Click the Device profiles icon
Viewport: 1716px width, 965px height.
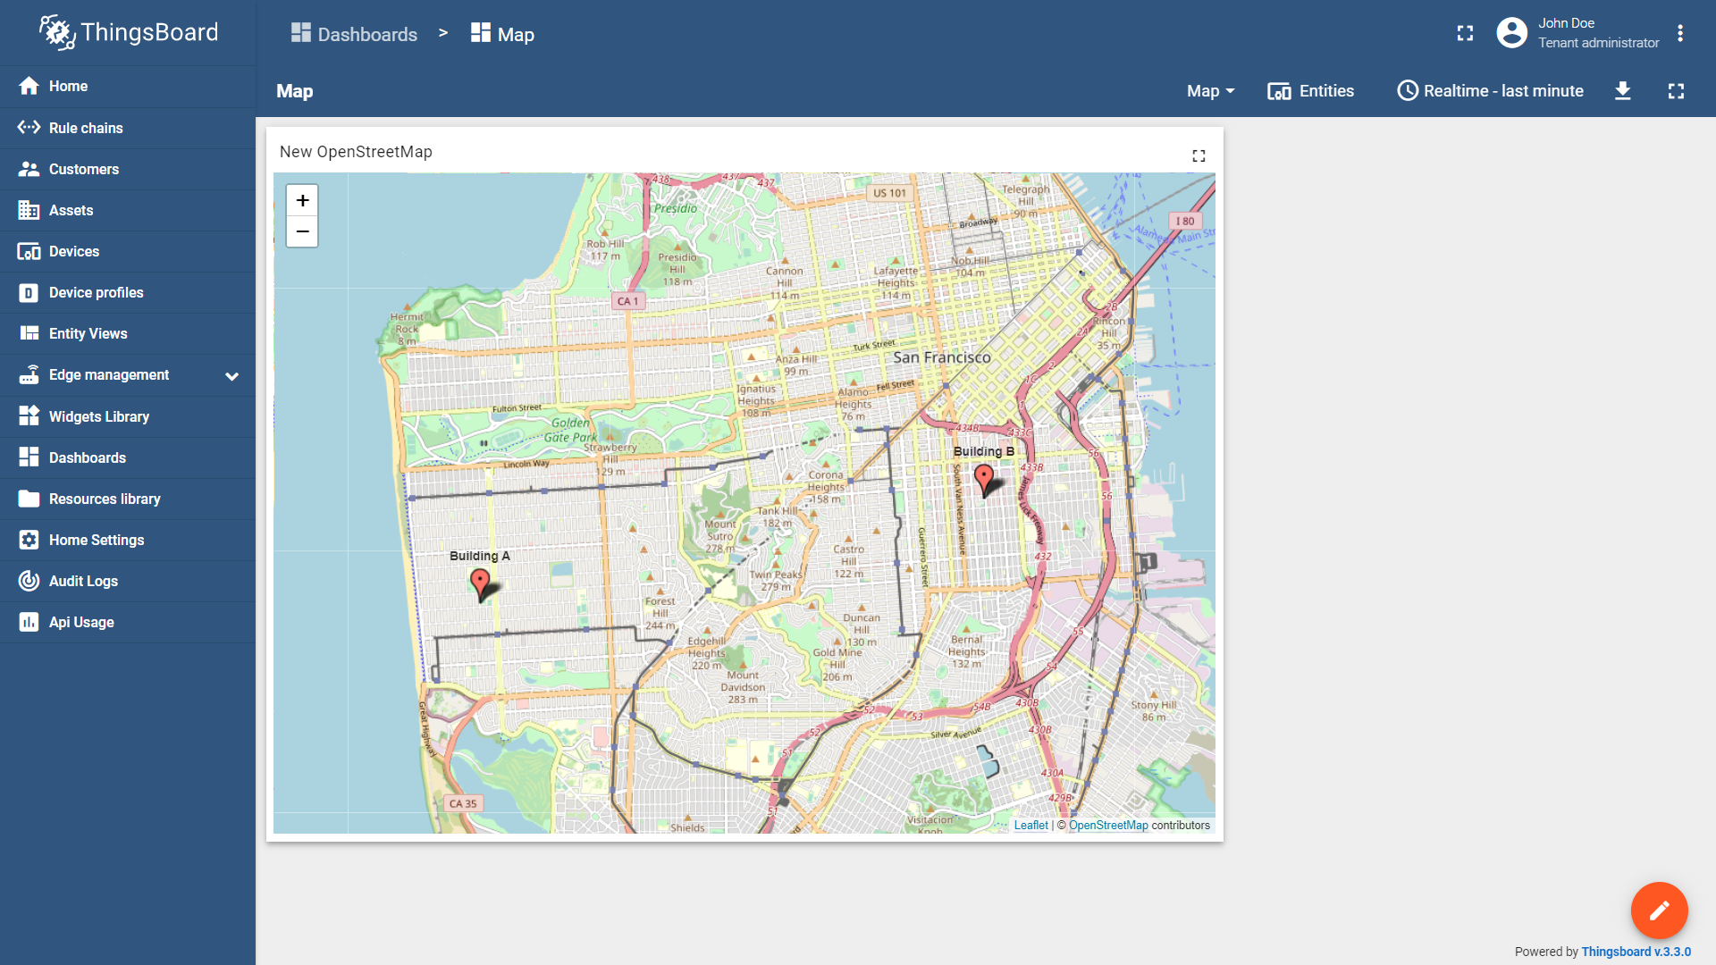[29, 292]
